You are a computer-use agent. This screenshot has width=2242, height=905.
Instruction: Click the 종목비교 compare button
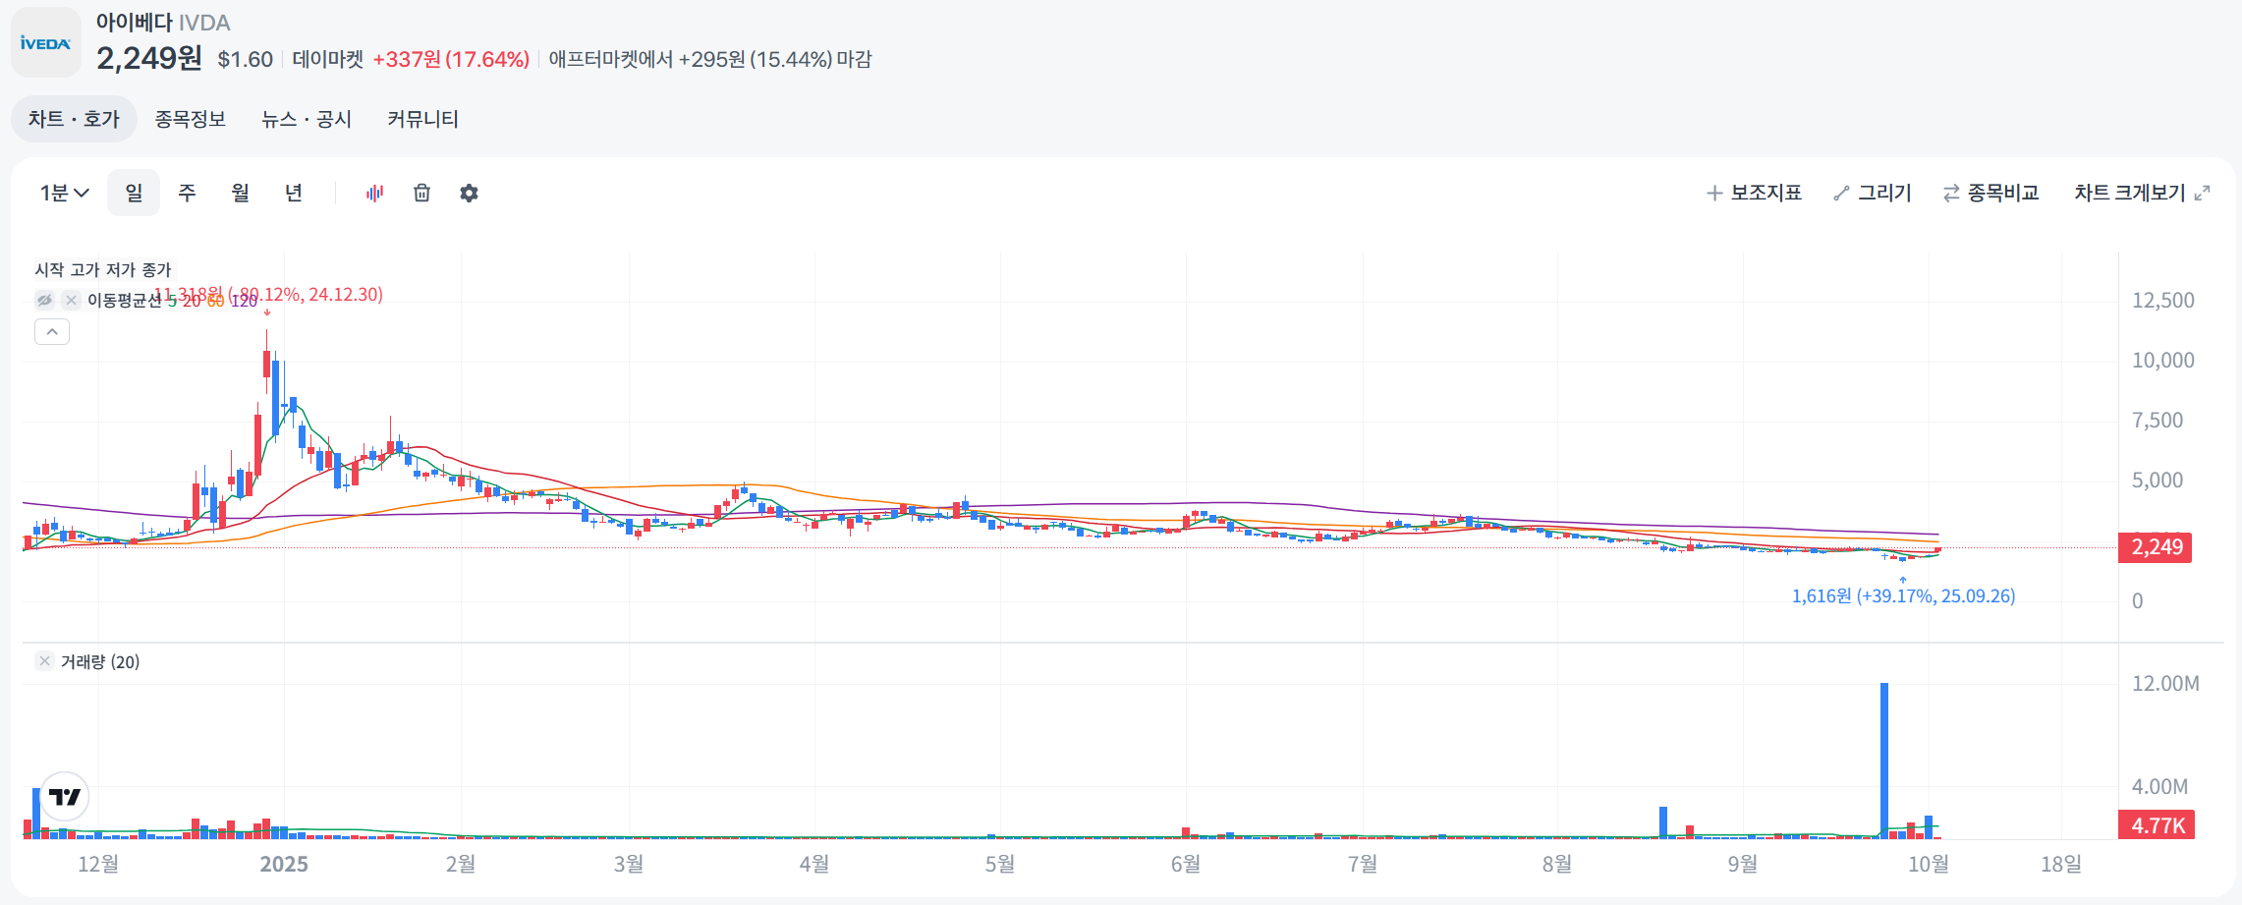click(x=1991, y=193)
